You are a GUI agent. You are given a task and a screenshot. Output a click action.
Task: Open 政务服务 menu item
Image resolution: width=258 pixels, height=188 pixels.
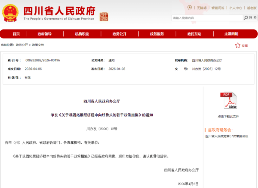[x=157, y=34]
